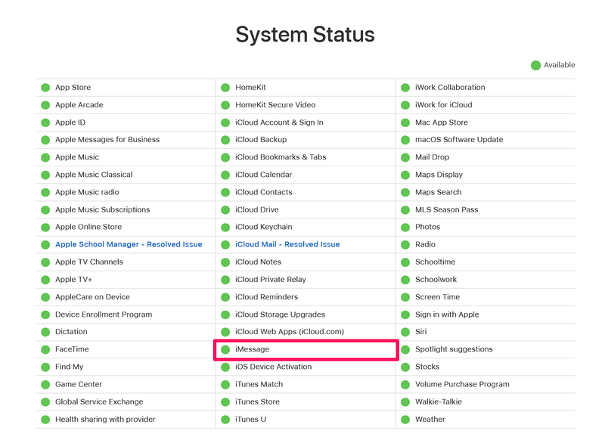
Task: Click the green status dot next to iMessage
Action: tap(225, 349)
